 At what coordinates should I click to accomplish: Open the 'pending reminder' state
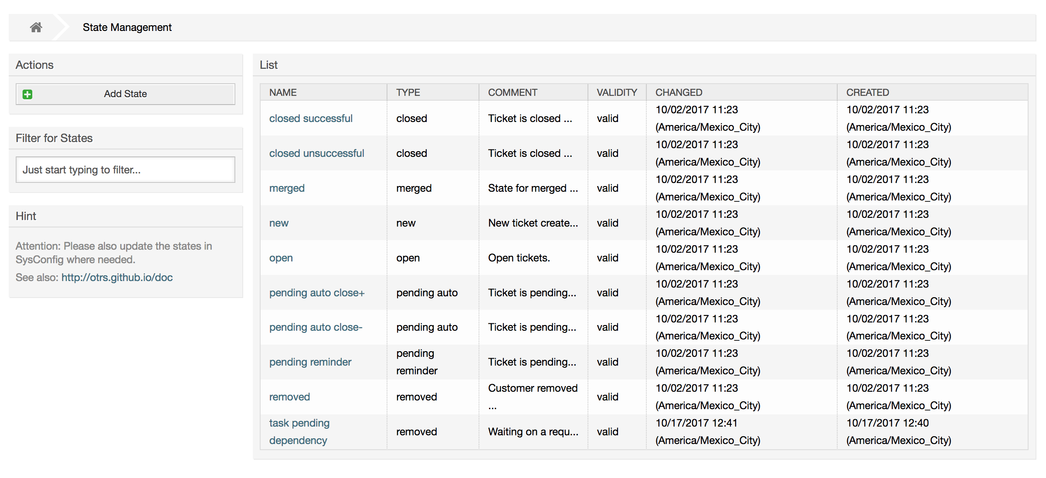coord(310,362)
